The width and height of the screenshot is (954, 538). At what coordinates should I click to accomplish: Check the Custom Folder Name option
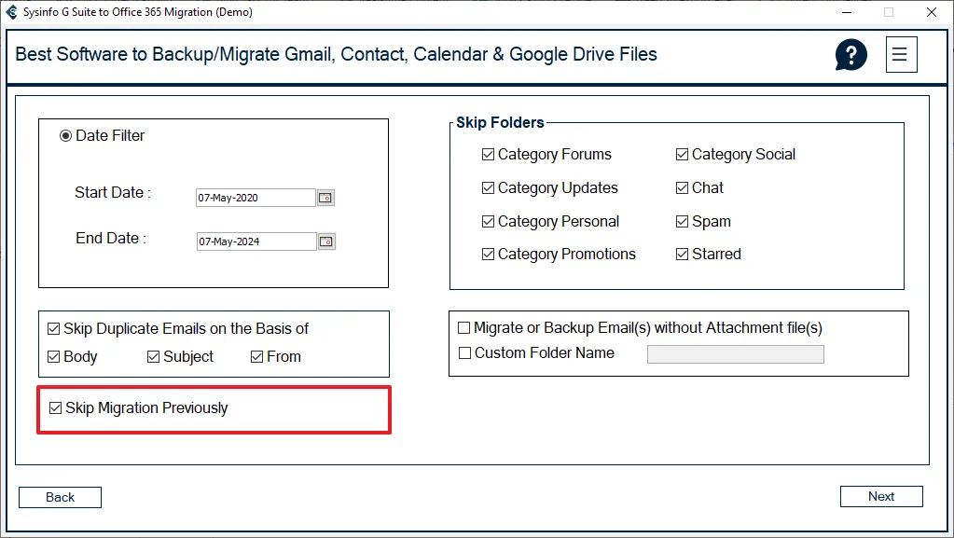click(464, 353)
